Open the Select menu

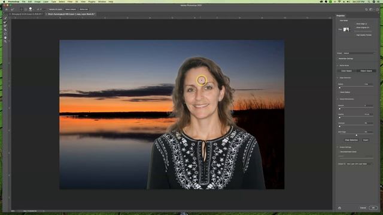62,1
